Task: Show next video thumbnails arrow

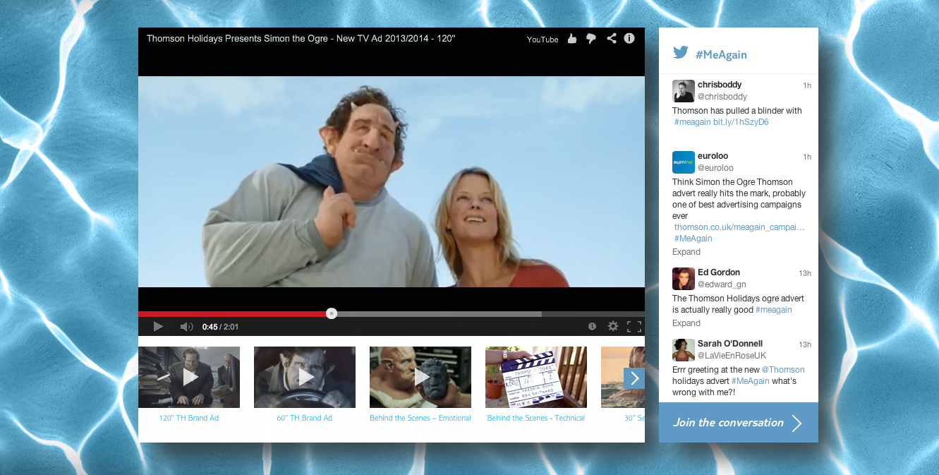Action: point(634,378)
